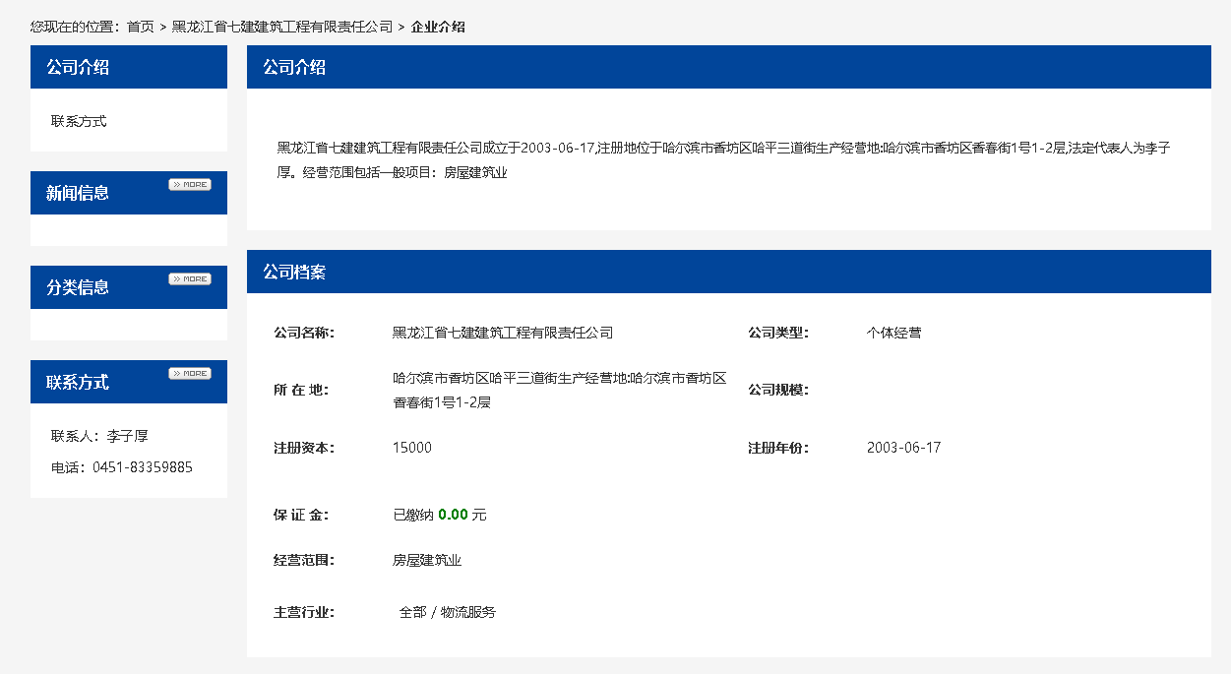The width and height of the screenshot is (1231, 674).
Task: Click the 首页 breadcrumb link
Action: 141,27
